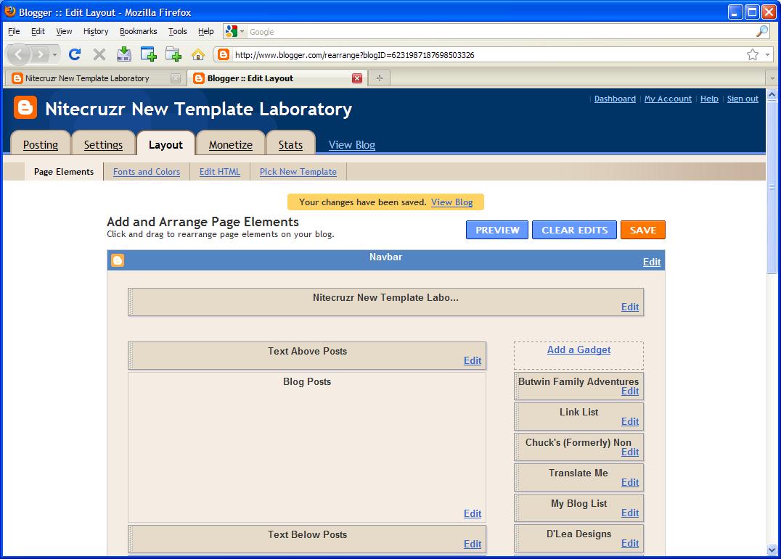Open the list all tabs dropdown
781x559 pixels.
click(x=772, y=78)
